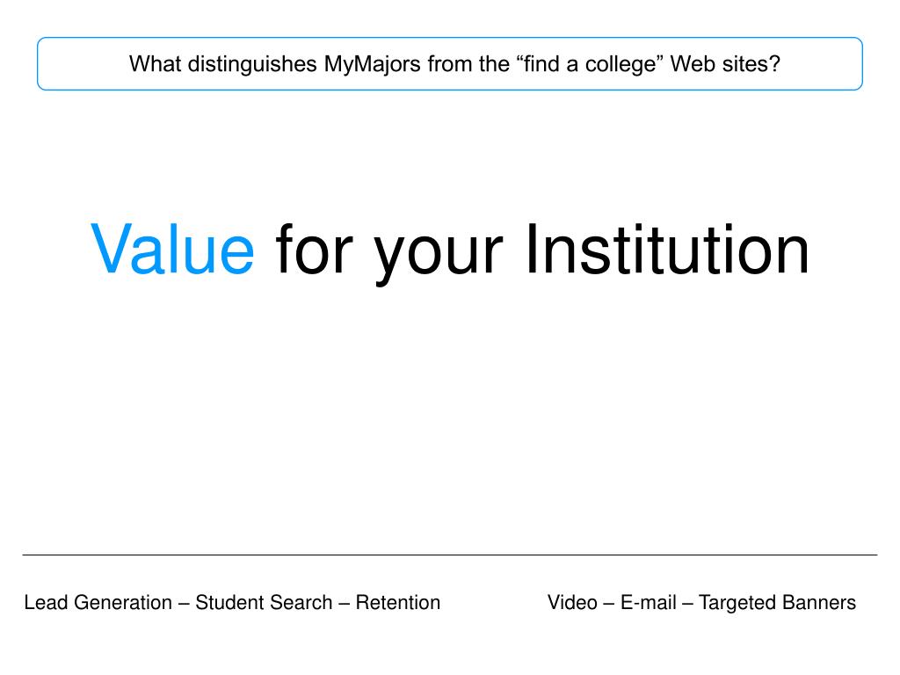The image size is (900, 675).
Task: Select the word "Institution" in the title
Action: [x=668, y=249]
